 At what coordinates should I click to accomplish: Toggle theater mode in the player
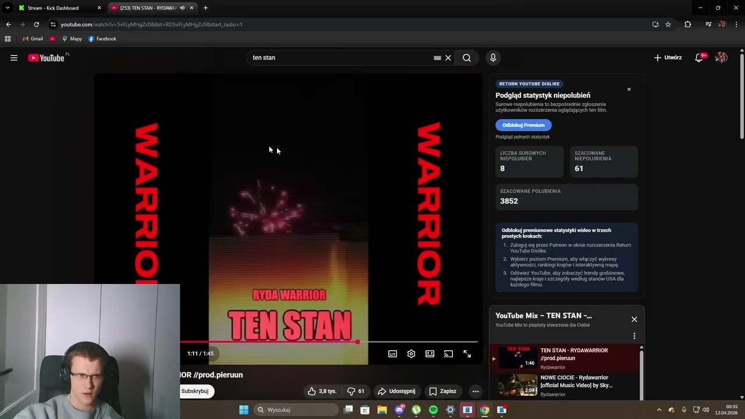(430, 354)
